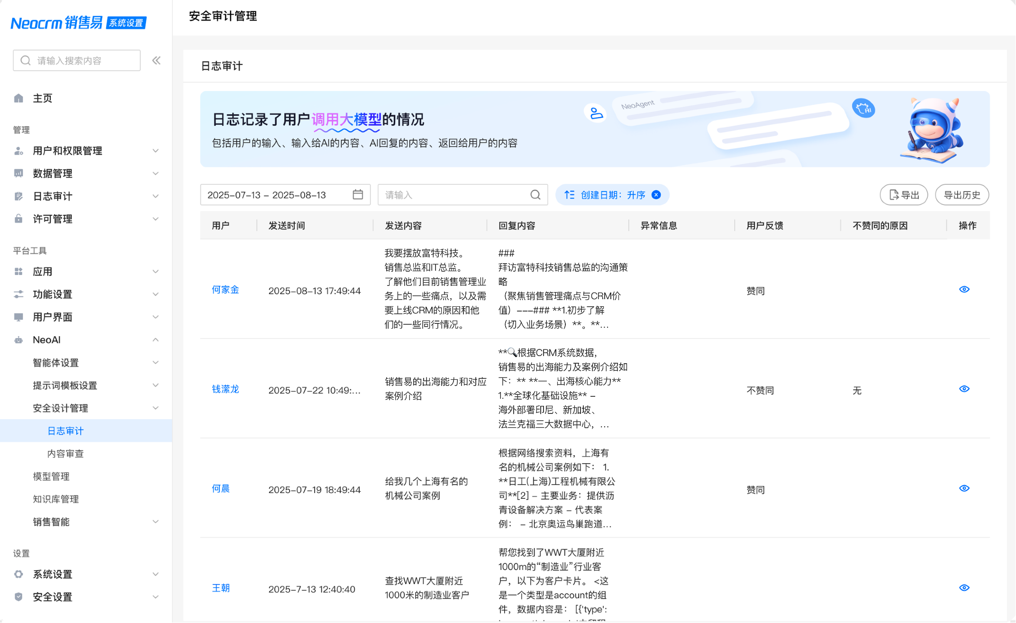Image resolution: width=1016 pixels, height=623 pixels.
Task: Click the NeoAI robot icon in sidebar
Action: tap(18, 340)
